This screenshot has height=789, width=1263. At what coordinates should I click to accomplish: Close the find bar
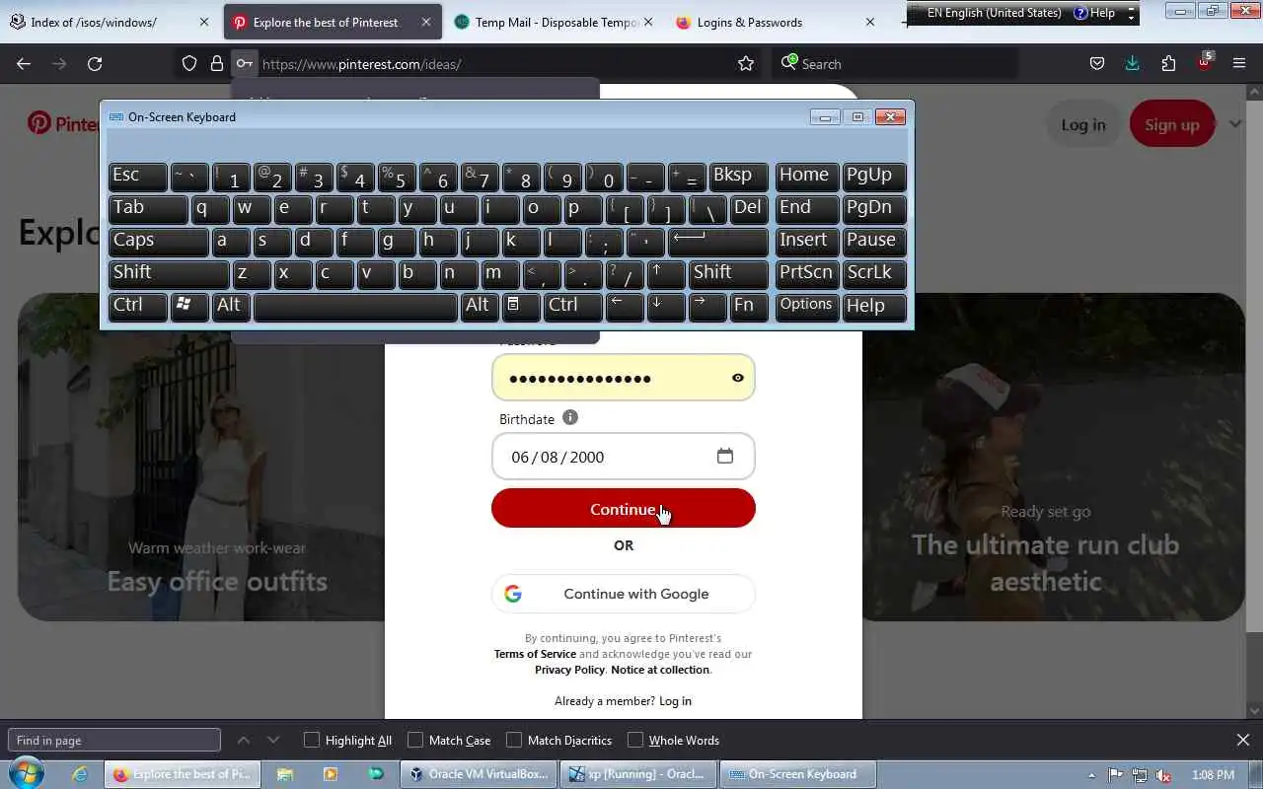pos(1243,740)
